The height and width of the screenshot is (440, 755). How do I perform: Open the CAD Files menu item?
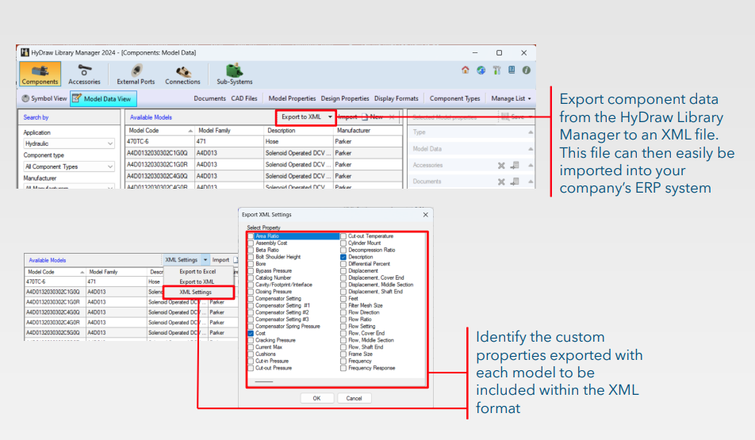244,98
